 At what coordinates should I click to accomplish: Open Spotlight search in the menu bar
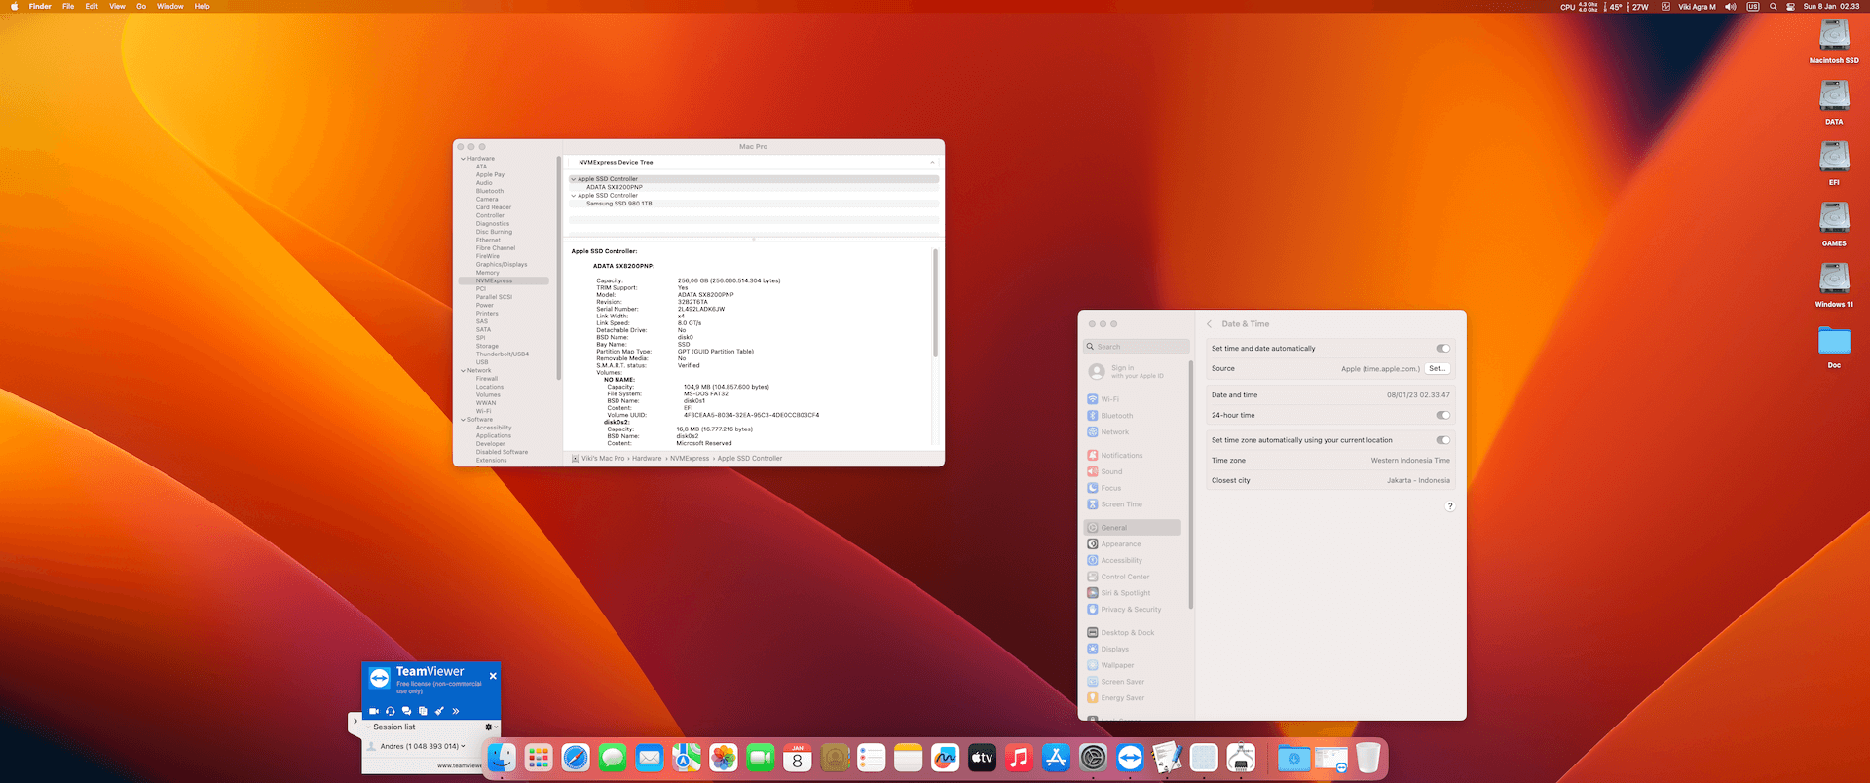pos(1774,7)
